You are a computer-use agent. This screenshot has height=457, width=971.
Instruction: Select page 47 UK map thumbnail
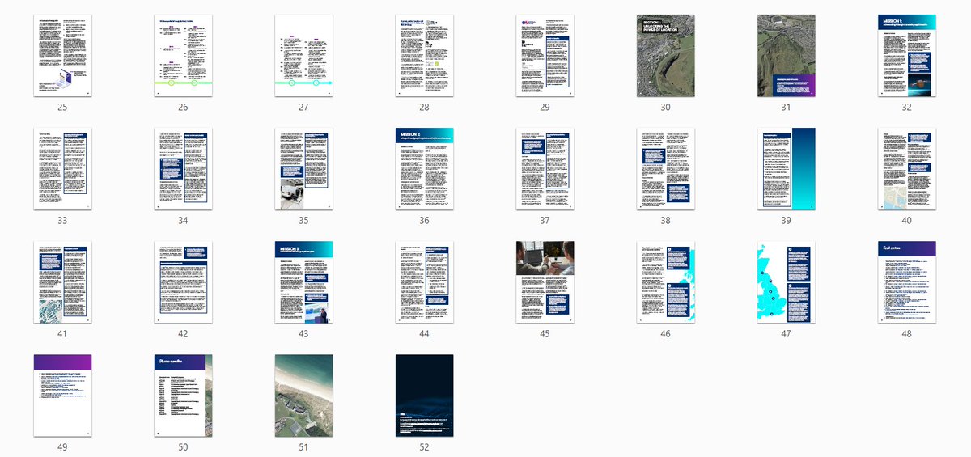coord(787,282)
